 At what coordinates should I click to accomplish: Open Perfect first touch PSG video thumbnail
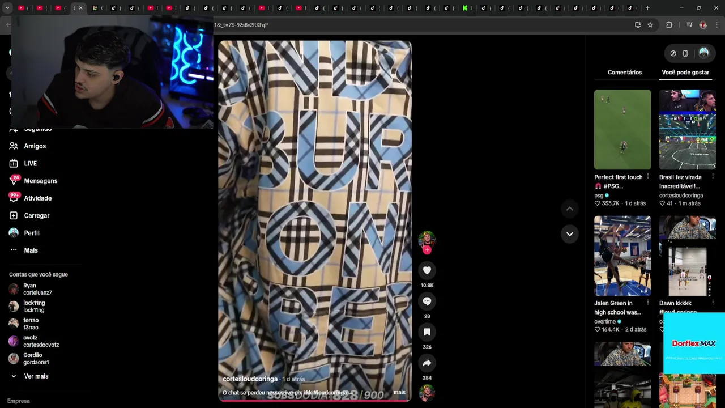click(622, 130)
